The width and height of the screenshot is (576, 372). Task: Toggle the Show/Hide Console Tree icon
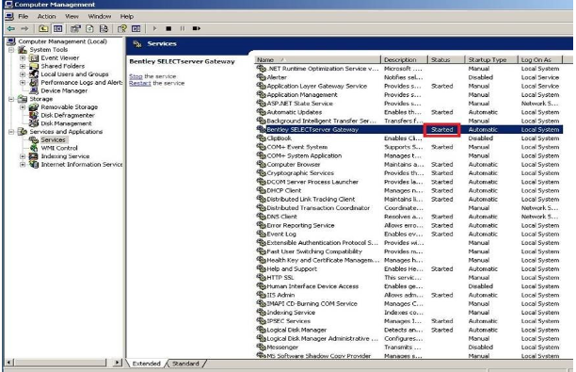[x=57, y=28]
